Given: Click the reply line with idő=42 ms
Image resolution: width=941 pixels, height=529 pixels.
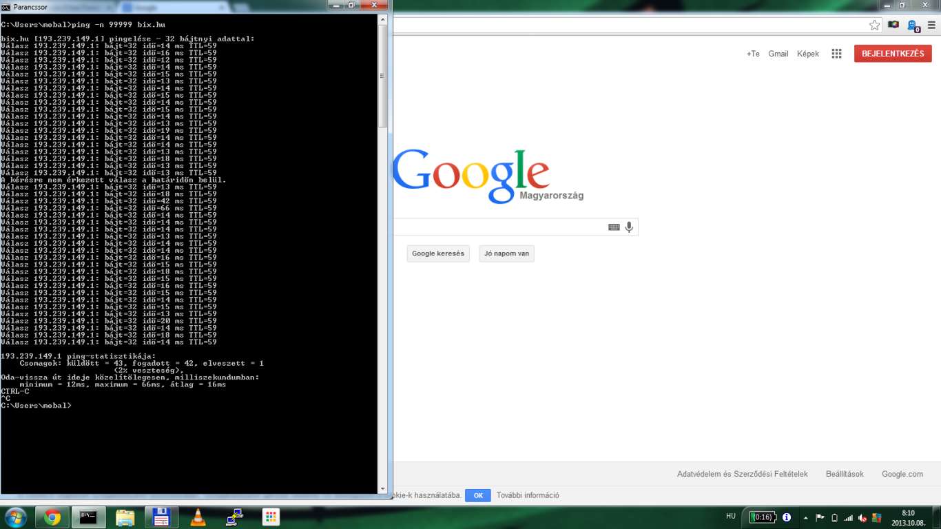Looking at the screenshot, I should (x=109, y=201).
